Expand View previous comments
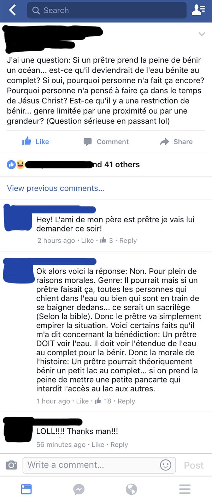The width and height of the screenshot is (212, 500). coord(55,188)
